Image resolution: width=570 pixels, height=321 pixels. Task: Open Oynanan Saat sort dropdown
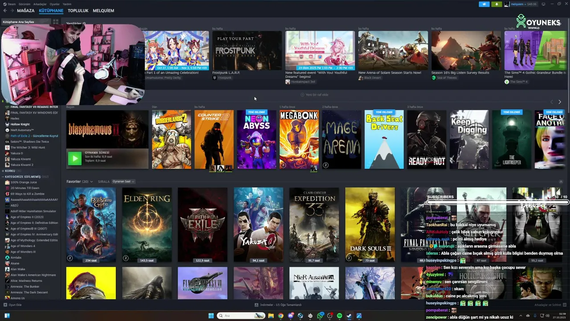click(x=123, y=181)
